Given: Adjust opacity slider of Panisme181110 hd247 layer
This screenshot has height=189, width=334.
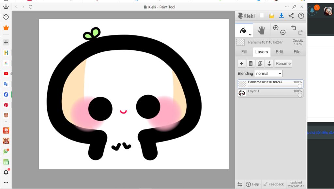Looking at the screenshot, I should [x=300, y=86].
